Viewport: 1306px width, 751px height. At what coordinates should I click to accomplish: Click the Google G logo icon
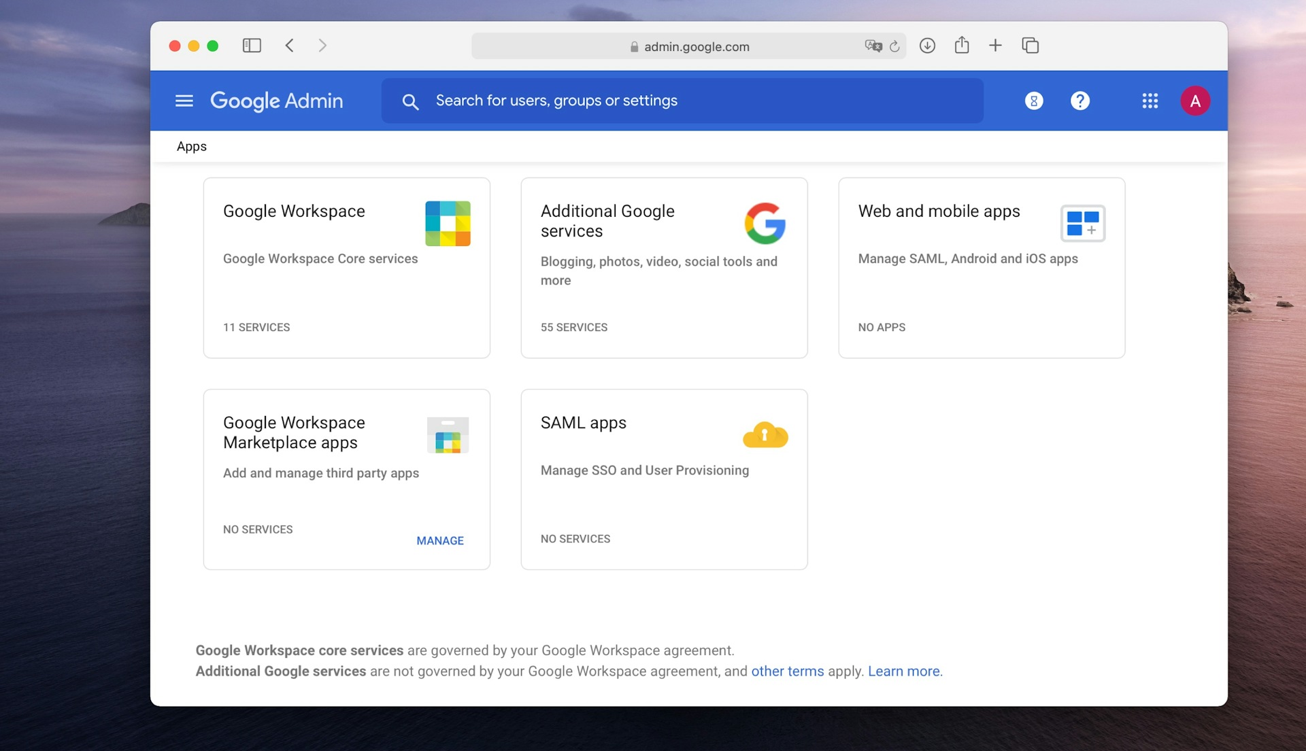(x=765, y=224)
